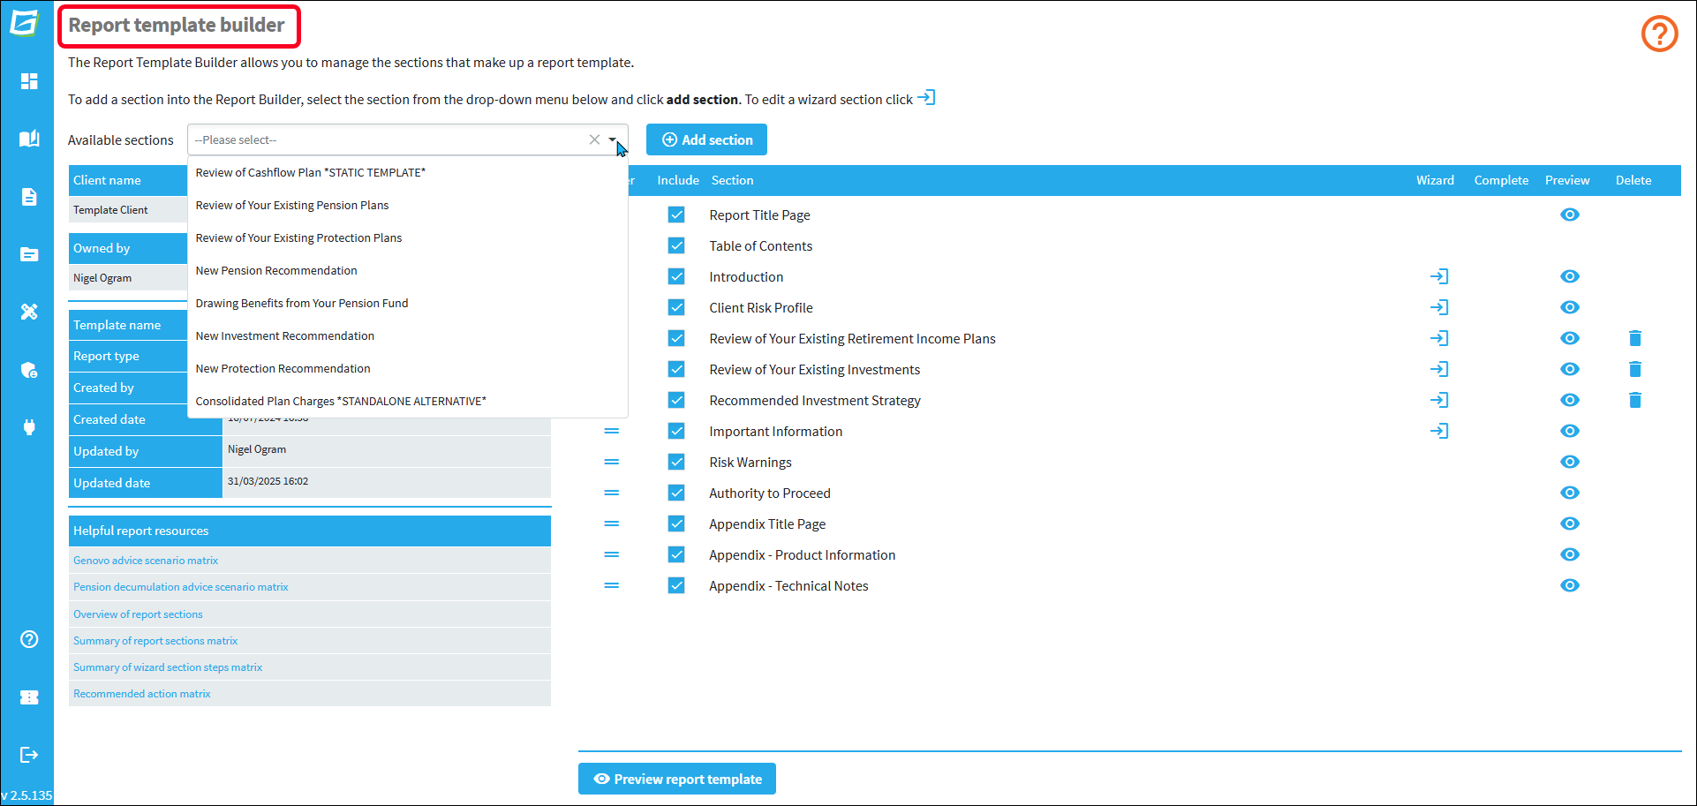Open wizard for Introduction section

pos(1439,276)
